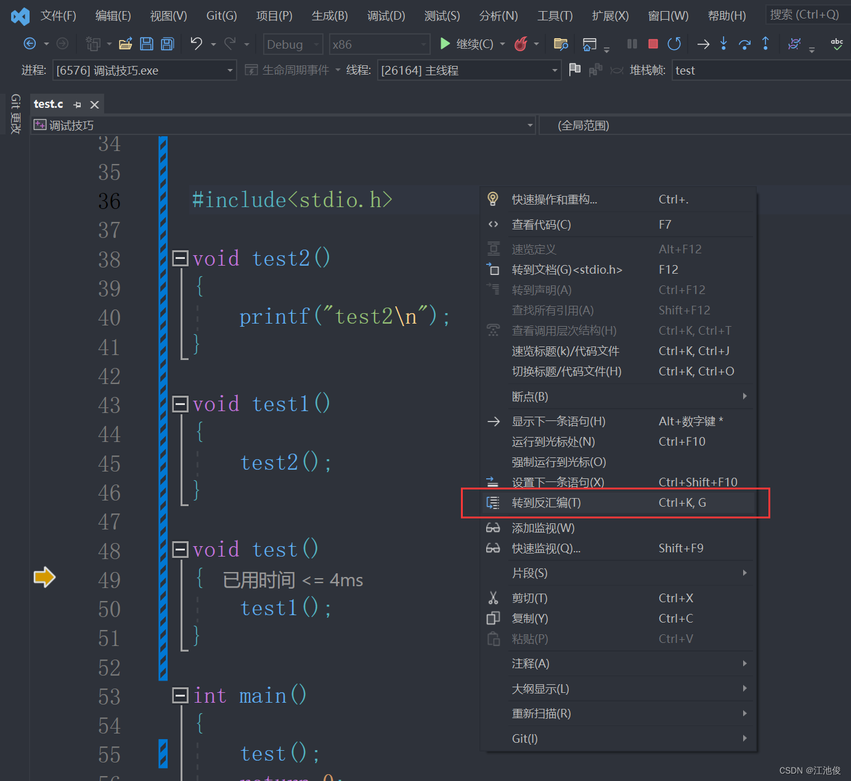Open the x86 platform dropdown
The image size is (851, 781).
[379, 44]
